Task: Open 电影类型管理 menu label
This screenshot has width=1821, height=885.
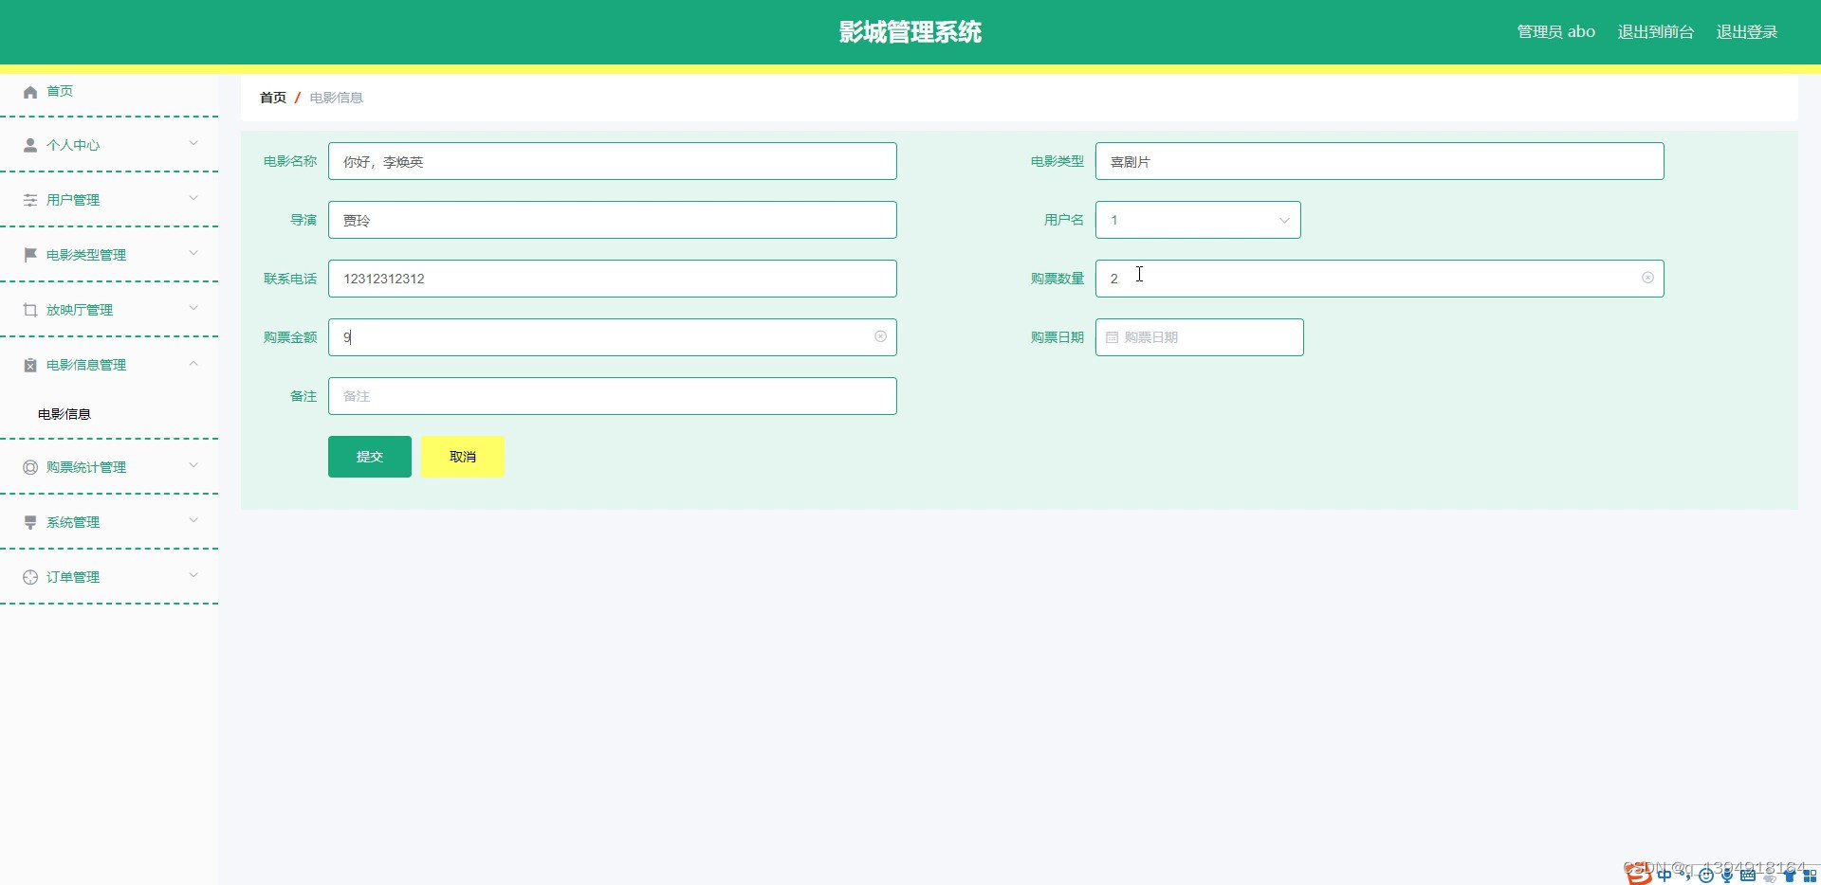Action: (x=86, y=255)
